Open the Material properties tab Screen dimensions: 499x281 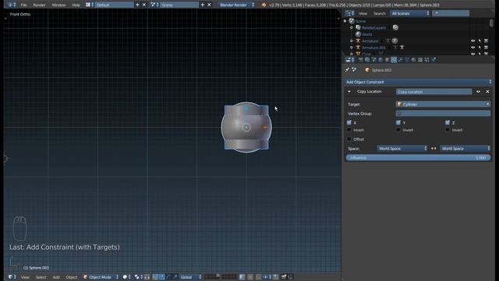[x=414, y=59]
